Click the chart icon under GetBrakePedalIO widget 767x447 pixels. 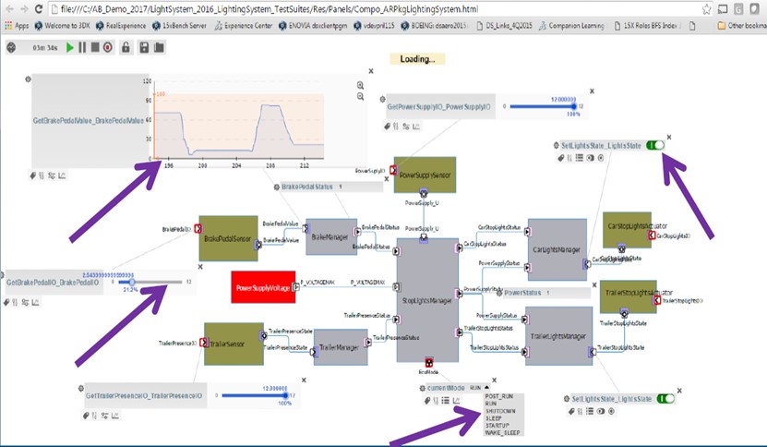point(35,303)
